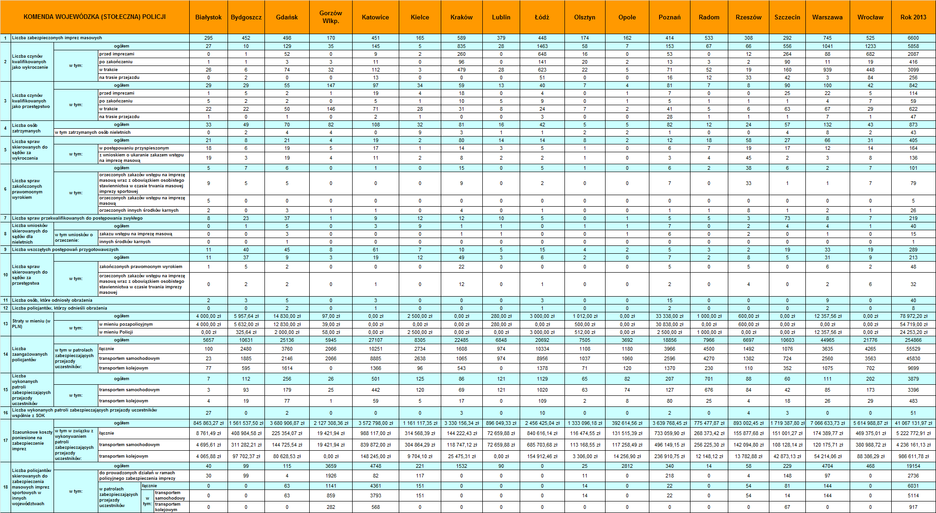Select label 'Liczba czynów kwalifikowanych jako przestępstwo'
Viewport: 936px width, 513px height.
[32, 101]
